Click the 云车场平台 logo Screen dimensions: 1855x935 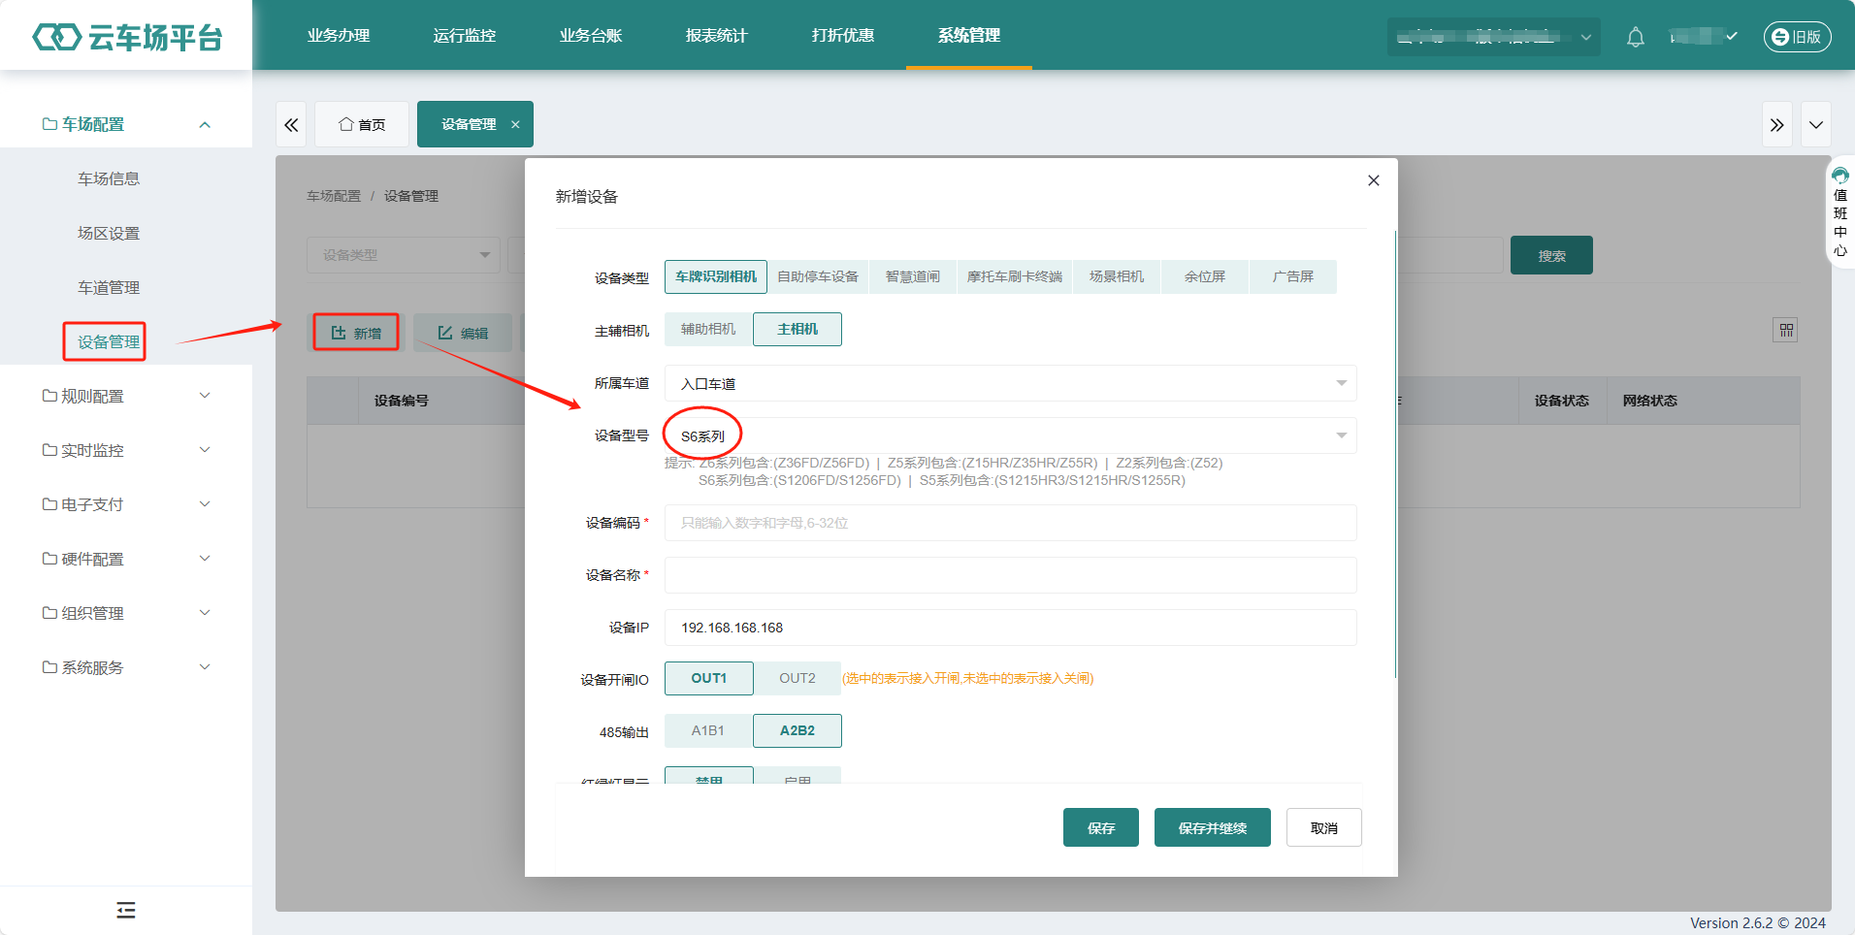click(127, 37)
